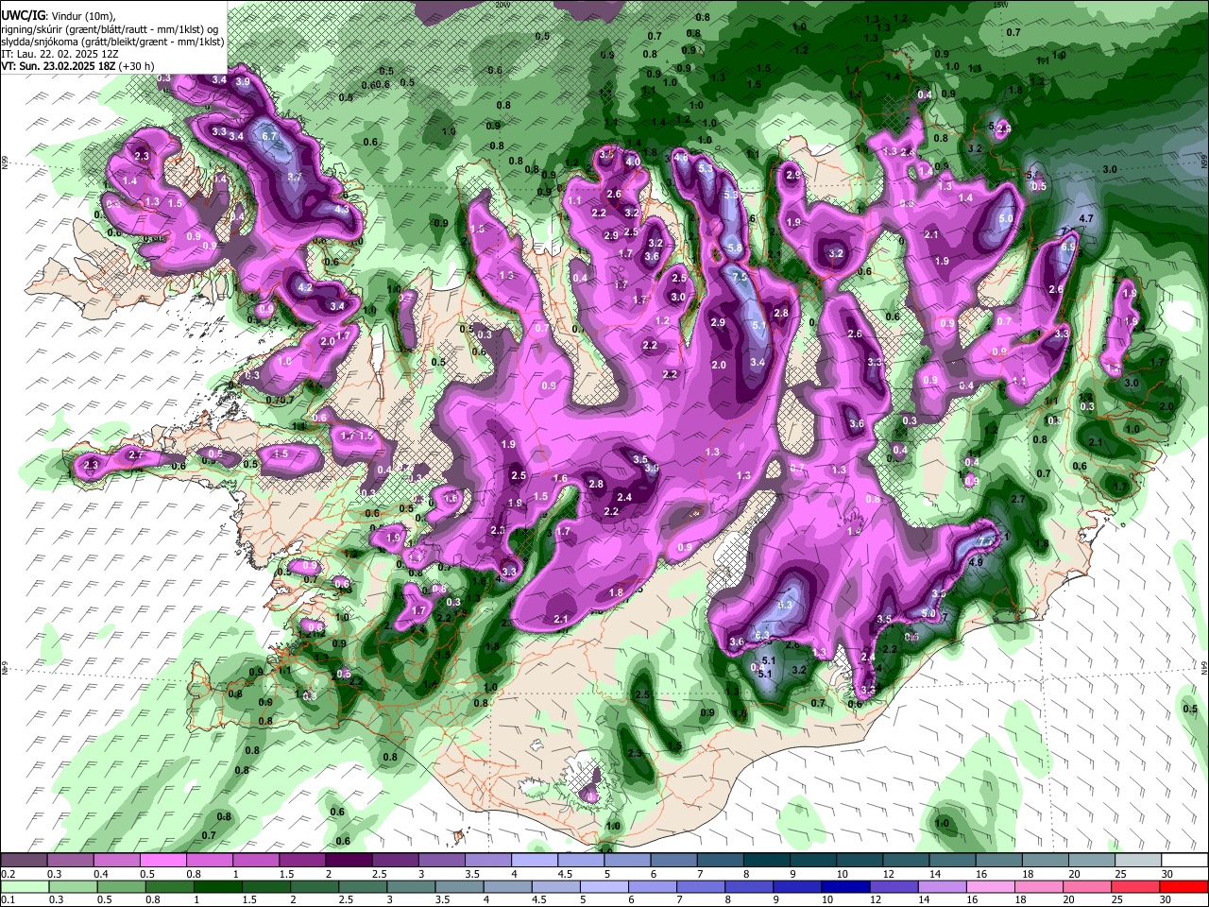This screenshot has height=907, width=1209.
Task: Pick the palest green 0.1 swatch in lower legend row
Action: pyautogui.click(x=24, y=886)
